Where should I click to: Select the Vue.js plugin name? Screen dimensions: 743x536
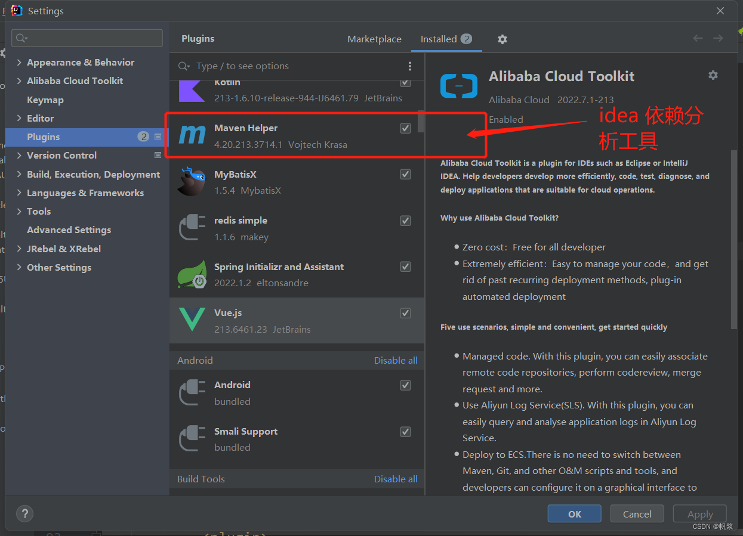click(x=228, y=313)
